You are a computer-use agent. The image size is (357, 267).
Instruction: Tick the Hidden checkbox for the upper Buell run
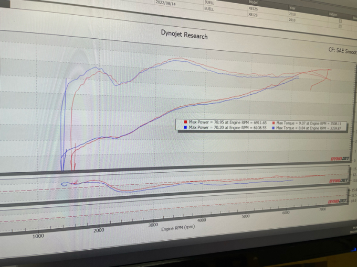tap(340, 21)
